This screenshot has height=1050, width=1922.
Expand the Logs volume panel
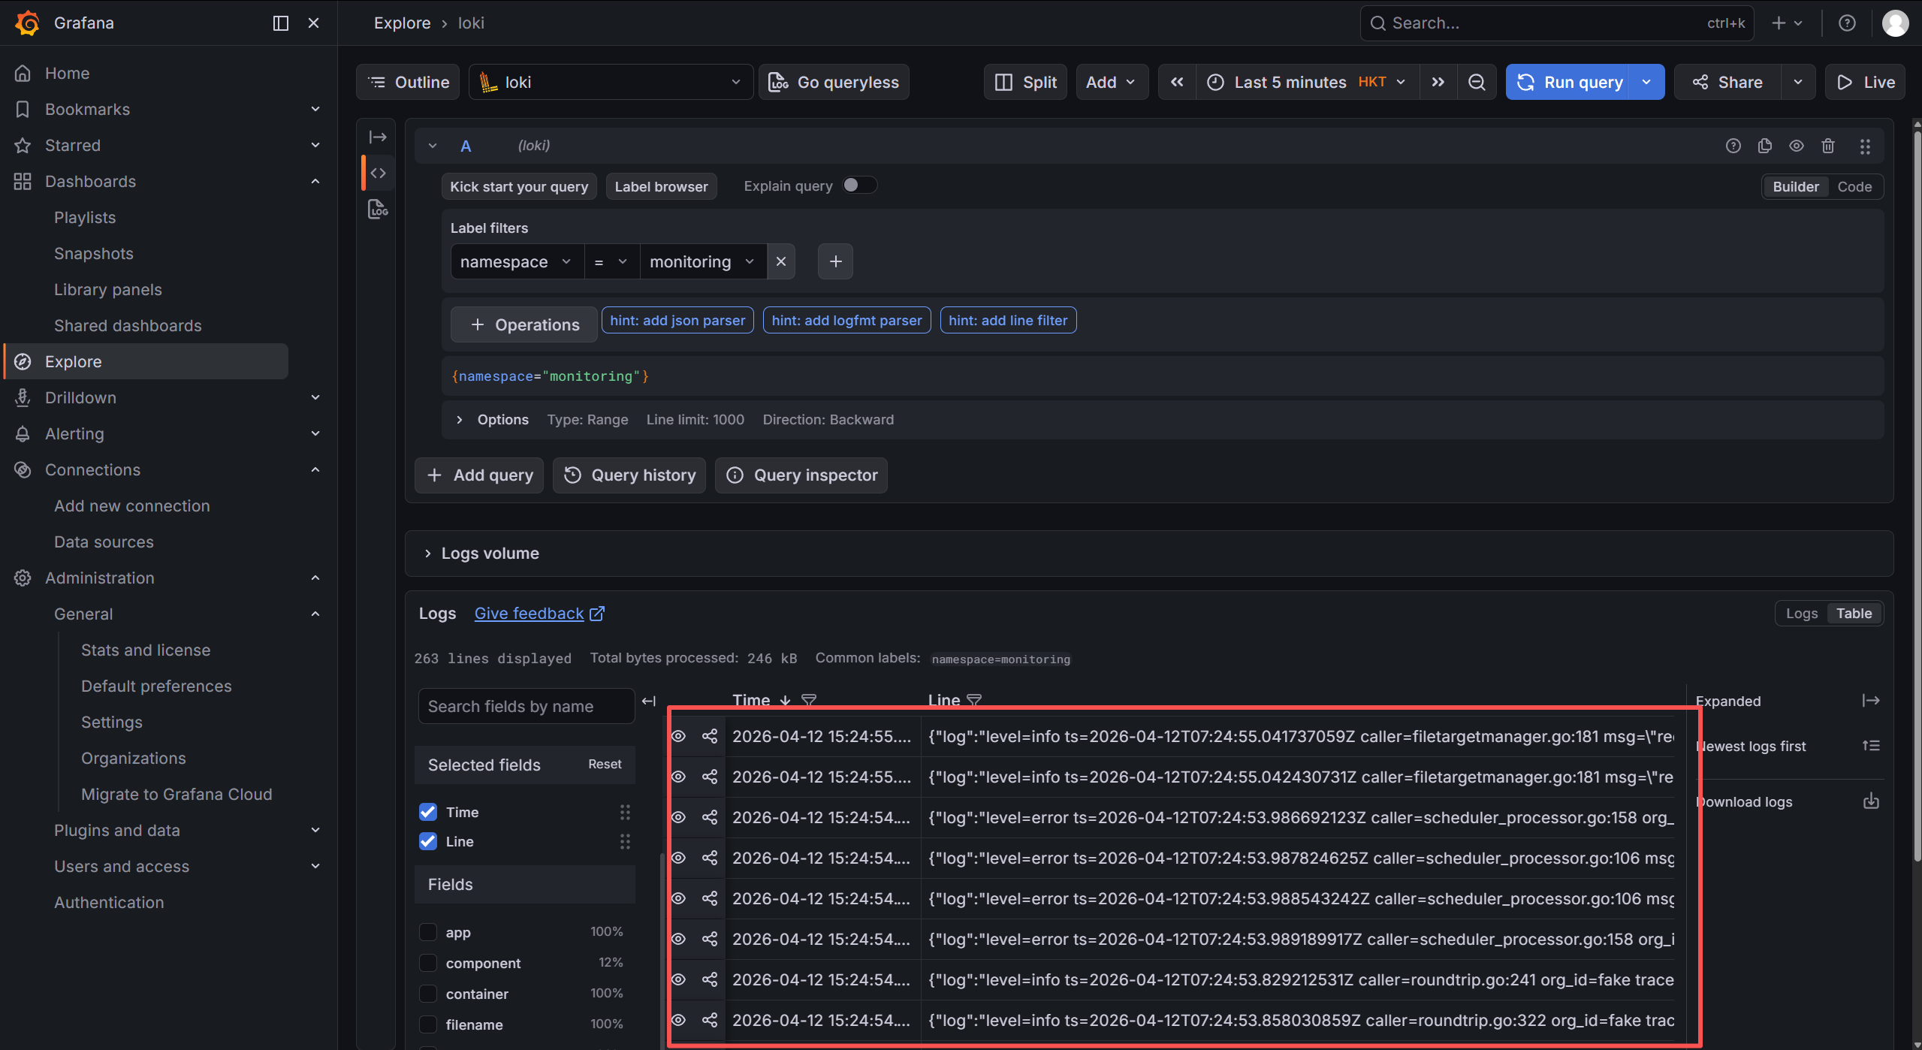[483, 554]
